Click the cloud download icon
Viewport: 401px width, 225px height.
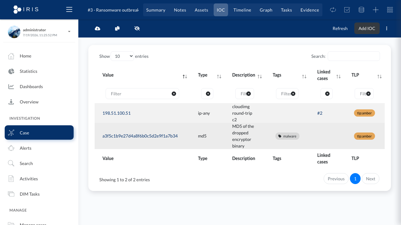tap(97, 28)
